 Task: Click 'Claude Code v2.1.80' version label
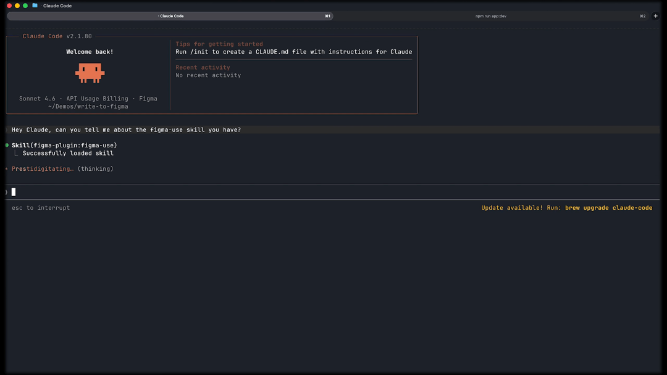[x=57, y=36]
